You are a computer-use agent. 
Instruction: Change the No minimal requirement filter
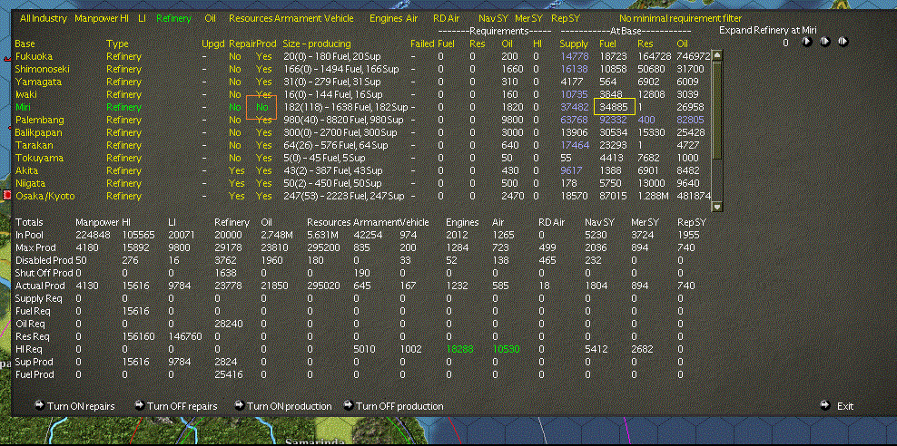click(x=679, y=17)
